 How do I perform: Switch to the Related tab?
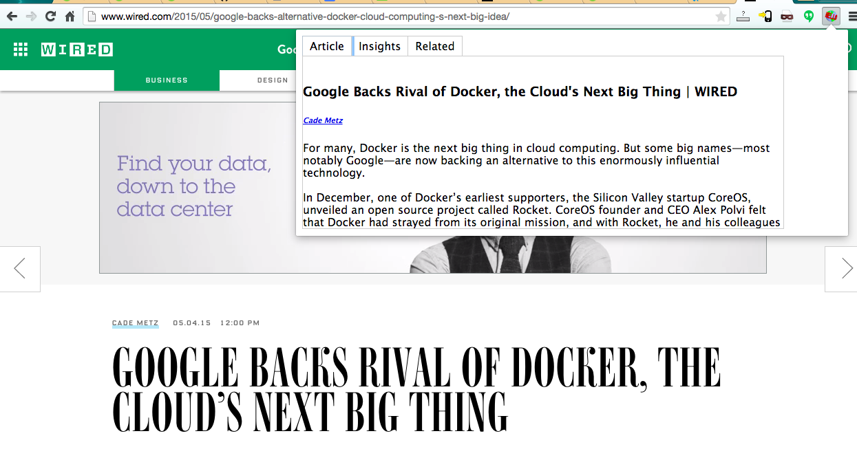coord(435,46)
